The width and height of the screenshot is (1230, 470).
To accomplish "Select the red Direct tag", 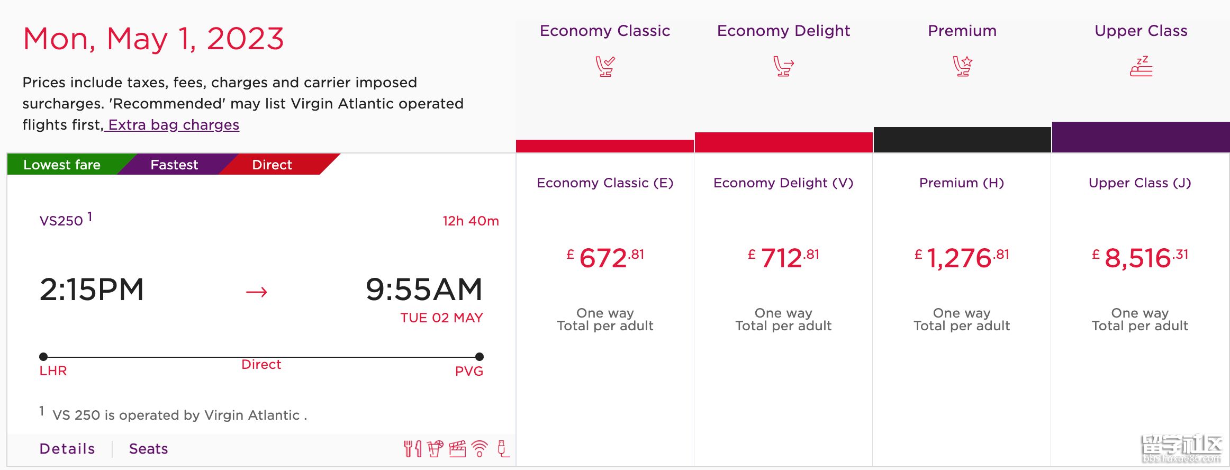I will [272, 165].
